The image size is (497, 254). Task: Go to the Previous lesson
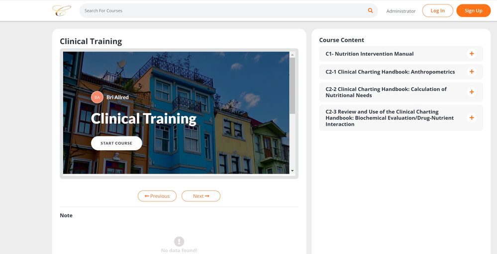(157, 196)
